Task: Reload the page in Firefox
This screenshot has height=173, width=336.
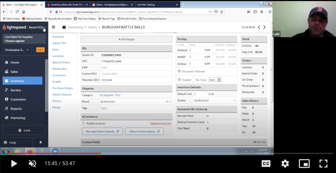Action: (x=17, y=12)
